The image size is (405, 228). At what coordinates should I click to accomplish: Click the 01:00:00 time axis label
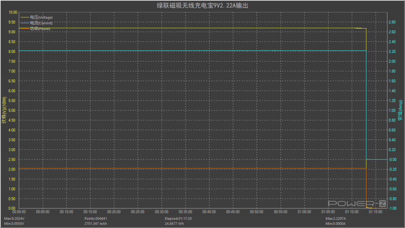304,212
